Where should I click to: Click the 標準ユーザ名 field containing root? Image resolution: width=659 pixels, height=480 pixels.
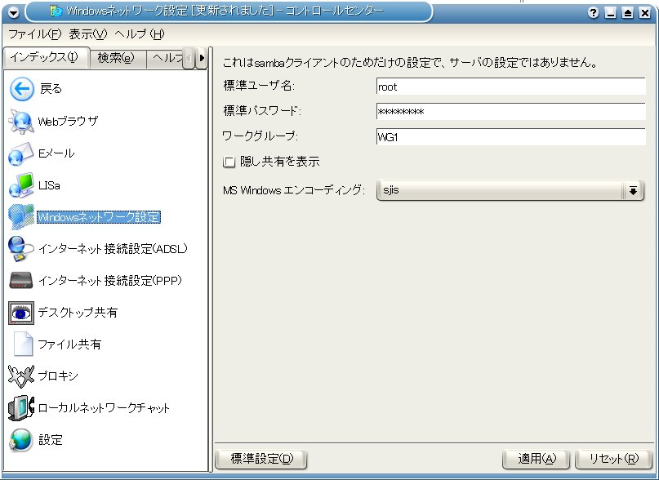pyautogui.click(x=510, y=87)
